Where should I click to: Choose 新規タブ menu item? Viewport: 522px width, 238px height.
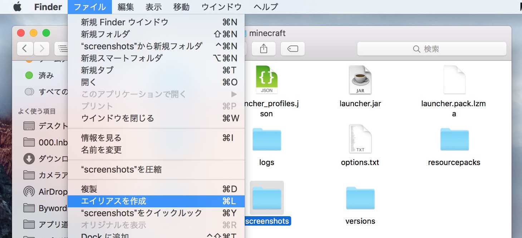coord(156,70)
